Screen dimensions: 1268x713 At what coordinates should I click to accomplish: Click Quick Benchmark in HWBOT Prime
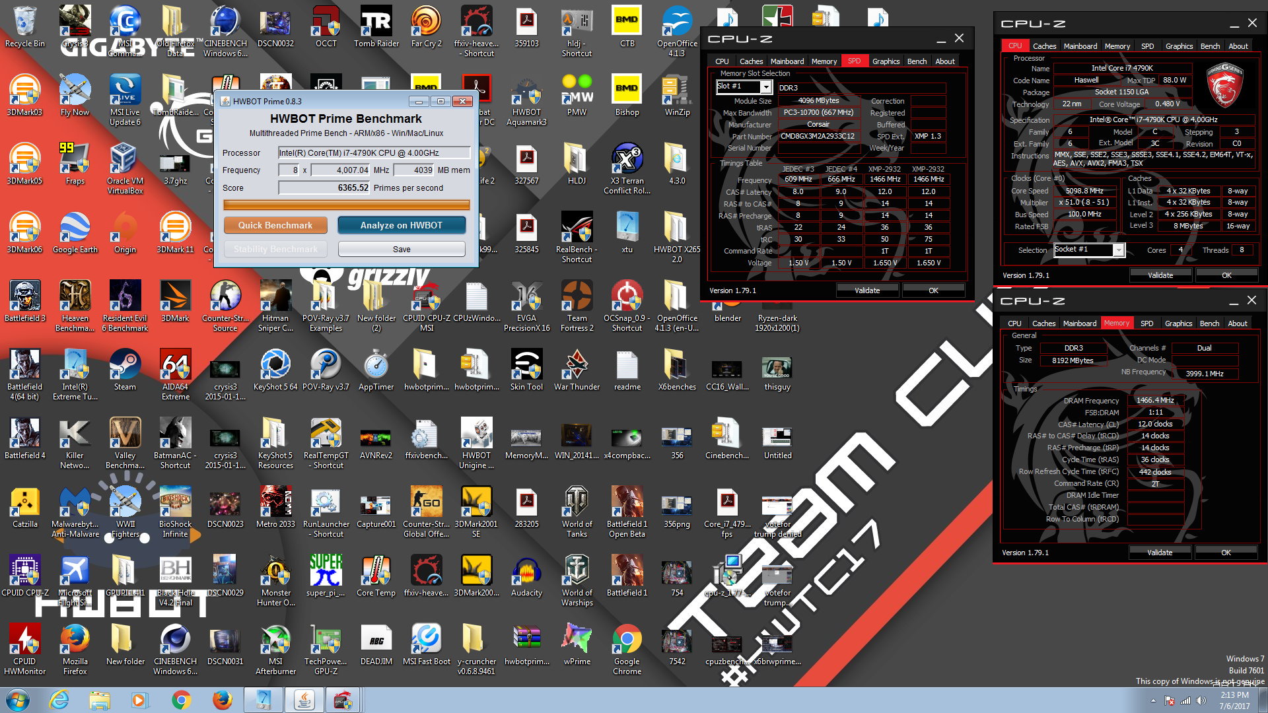pyautogui.click(x=275, y=225)
